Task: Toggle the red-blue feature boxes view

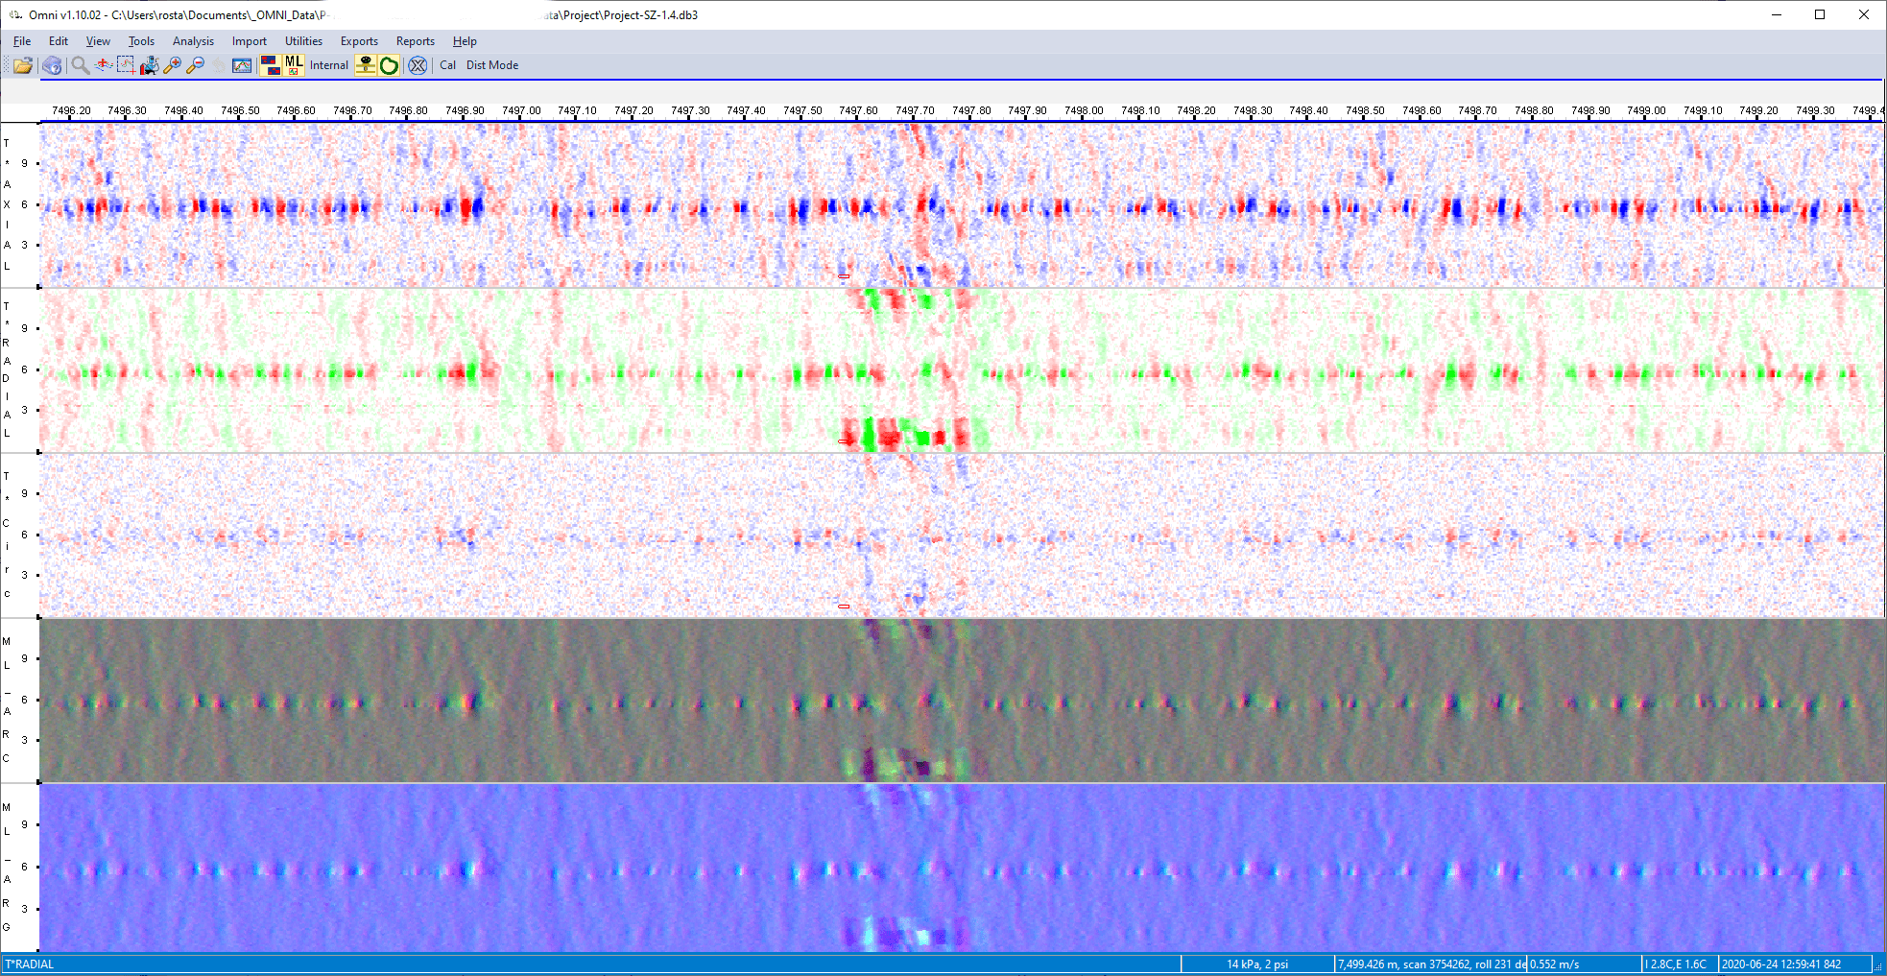Action: (271, 65)
